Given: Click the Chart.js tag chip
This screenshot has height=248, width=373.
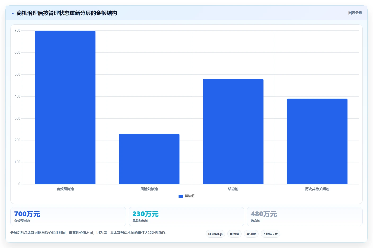Looking at the screenshot, I should point(215,234).
